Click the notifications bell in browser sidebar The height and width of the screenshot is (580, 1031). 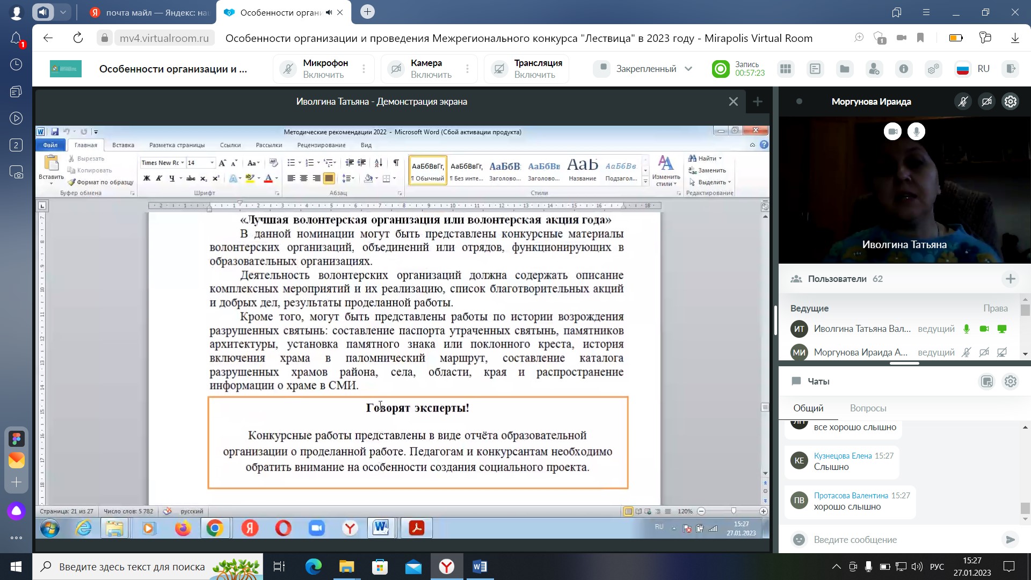click(16, 39)
